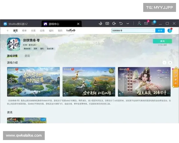Open the 角色扮演 tag
This screenshot has height=143, width=179.
pyautogui.click(x=27, y=49)
